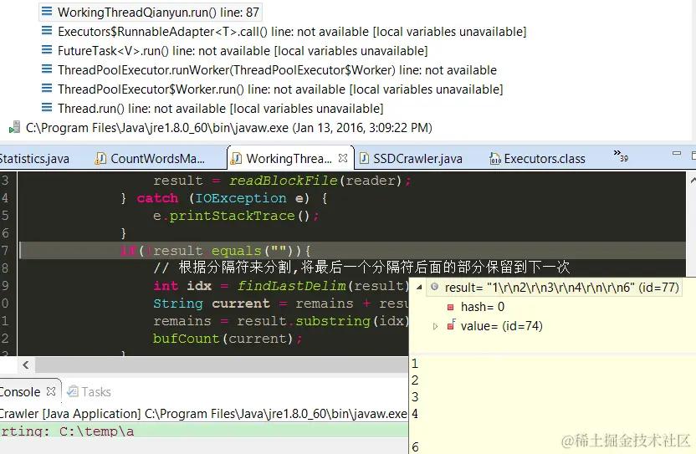This screenshot has height=454, width=696.
Task: Show the hidden editor tabs list (39)
Action: pos(621,156)
